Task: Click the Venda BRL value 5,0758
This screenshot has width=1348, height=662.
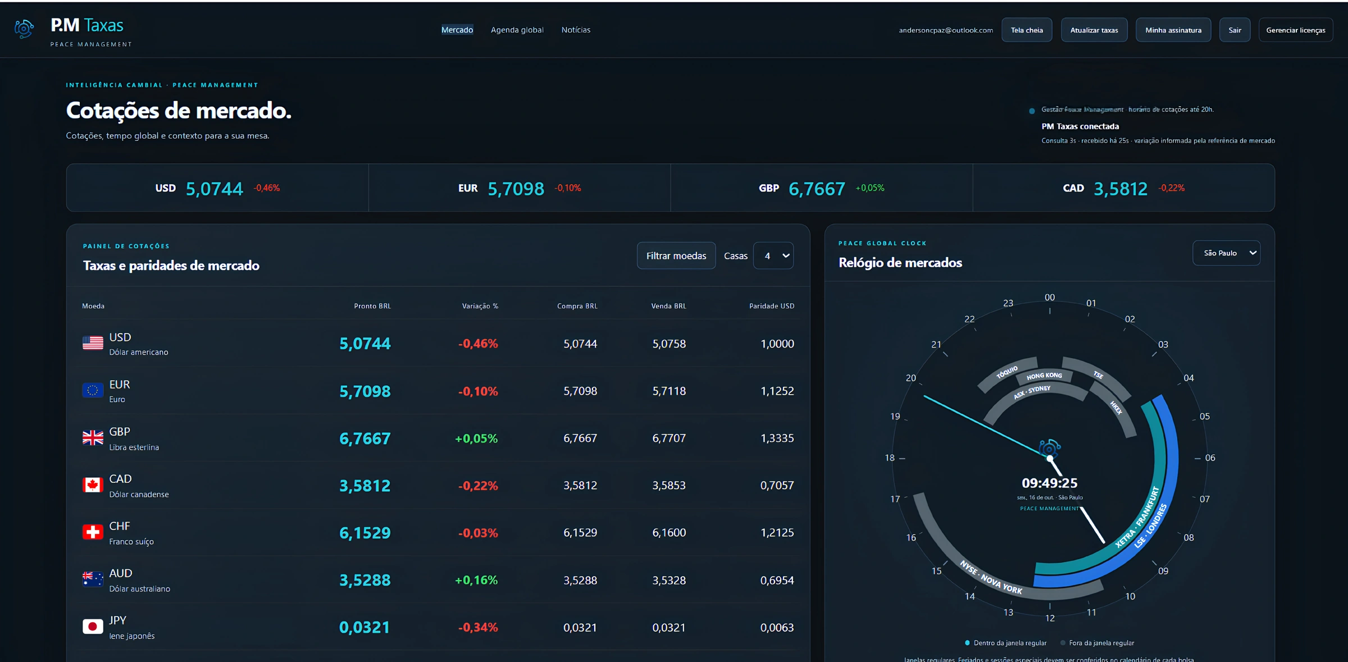Action: tap(669, 344)
